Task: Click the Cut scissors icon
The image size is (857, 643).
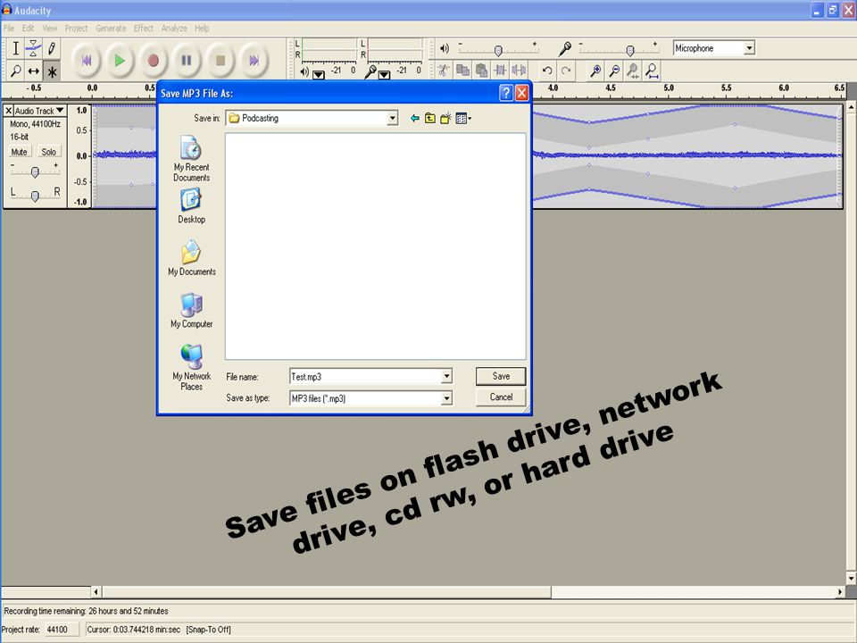Action: coord(444,70)
